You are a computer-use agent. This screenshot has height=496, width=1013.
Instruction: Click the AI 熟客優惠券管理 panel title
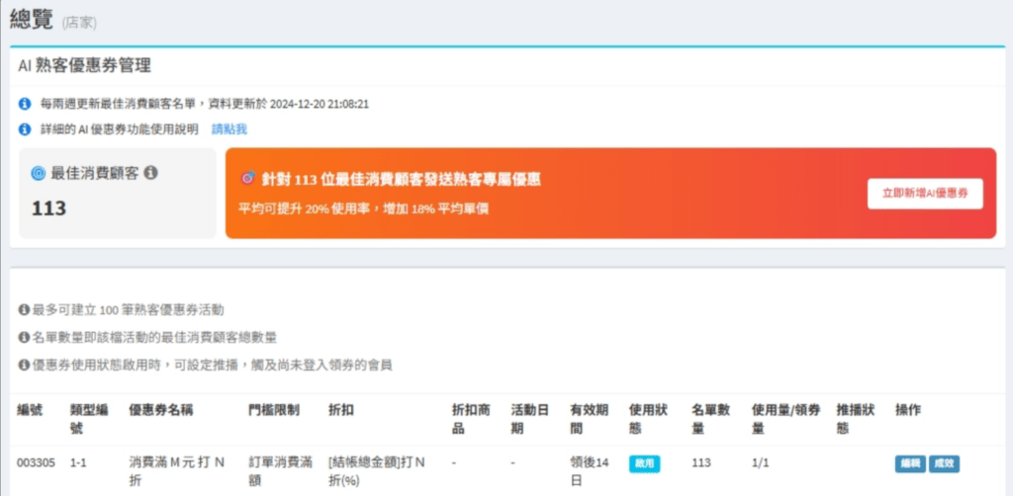pos(85,66)
